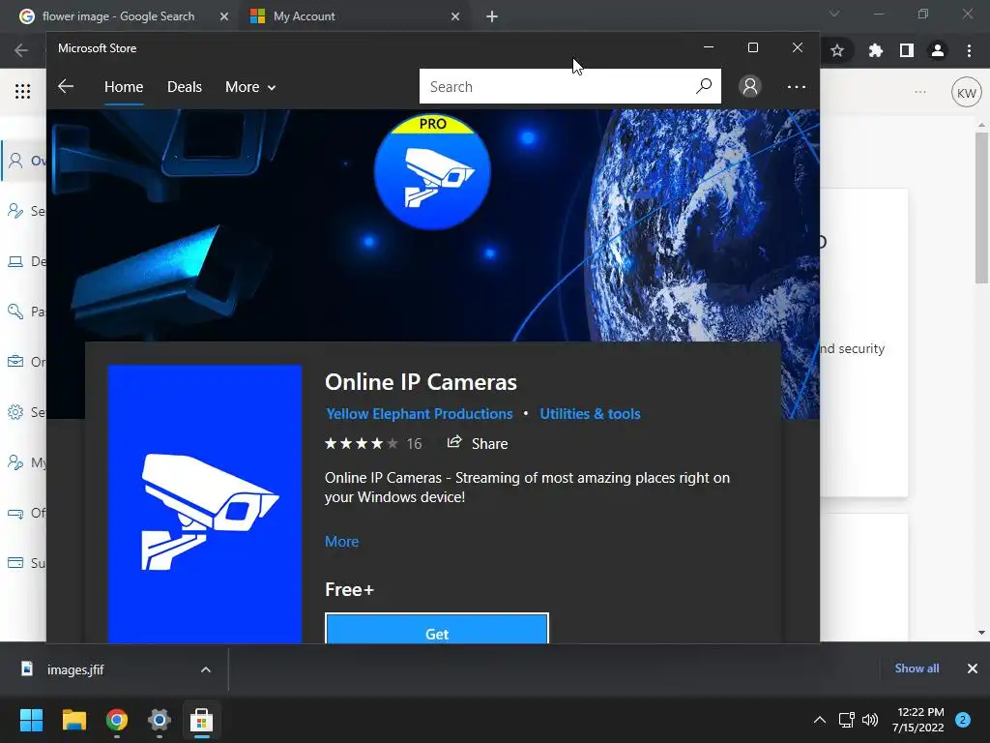Viewport: 990px width, 743px height.
Task: Click the star rating with 16 reviews
Action: (x=373, y=443)
